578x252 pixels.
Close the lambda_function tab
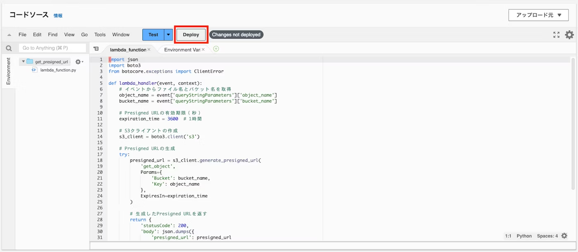click(x=149, y=49)
